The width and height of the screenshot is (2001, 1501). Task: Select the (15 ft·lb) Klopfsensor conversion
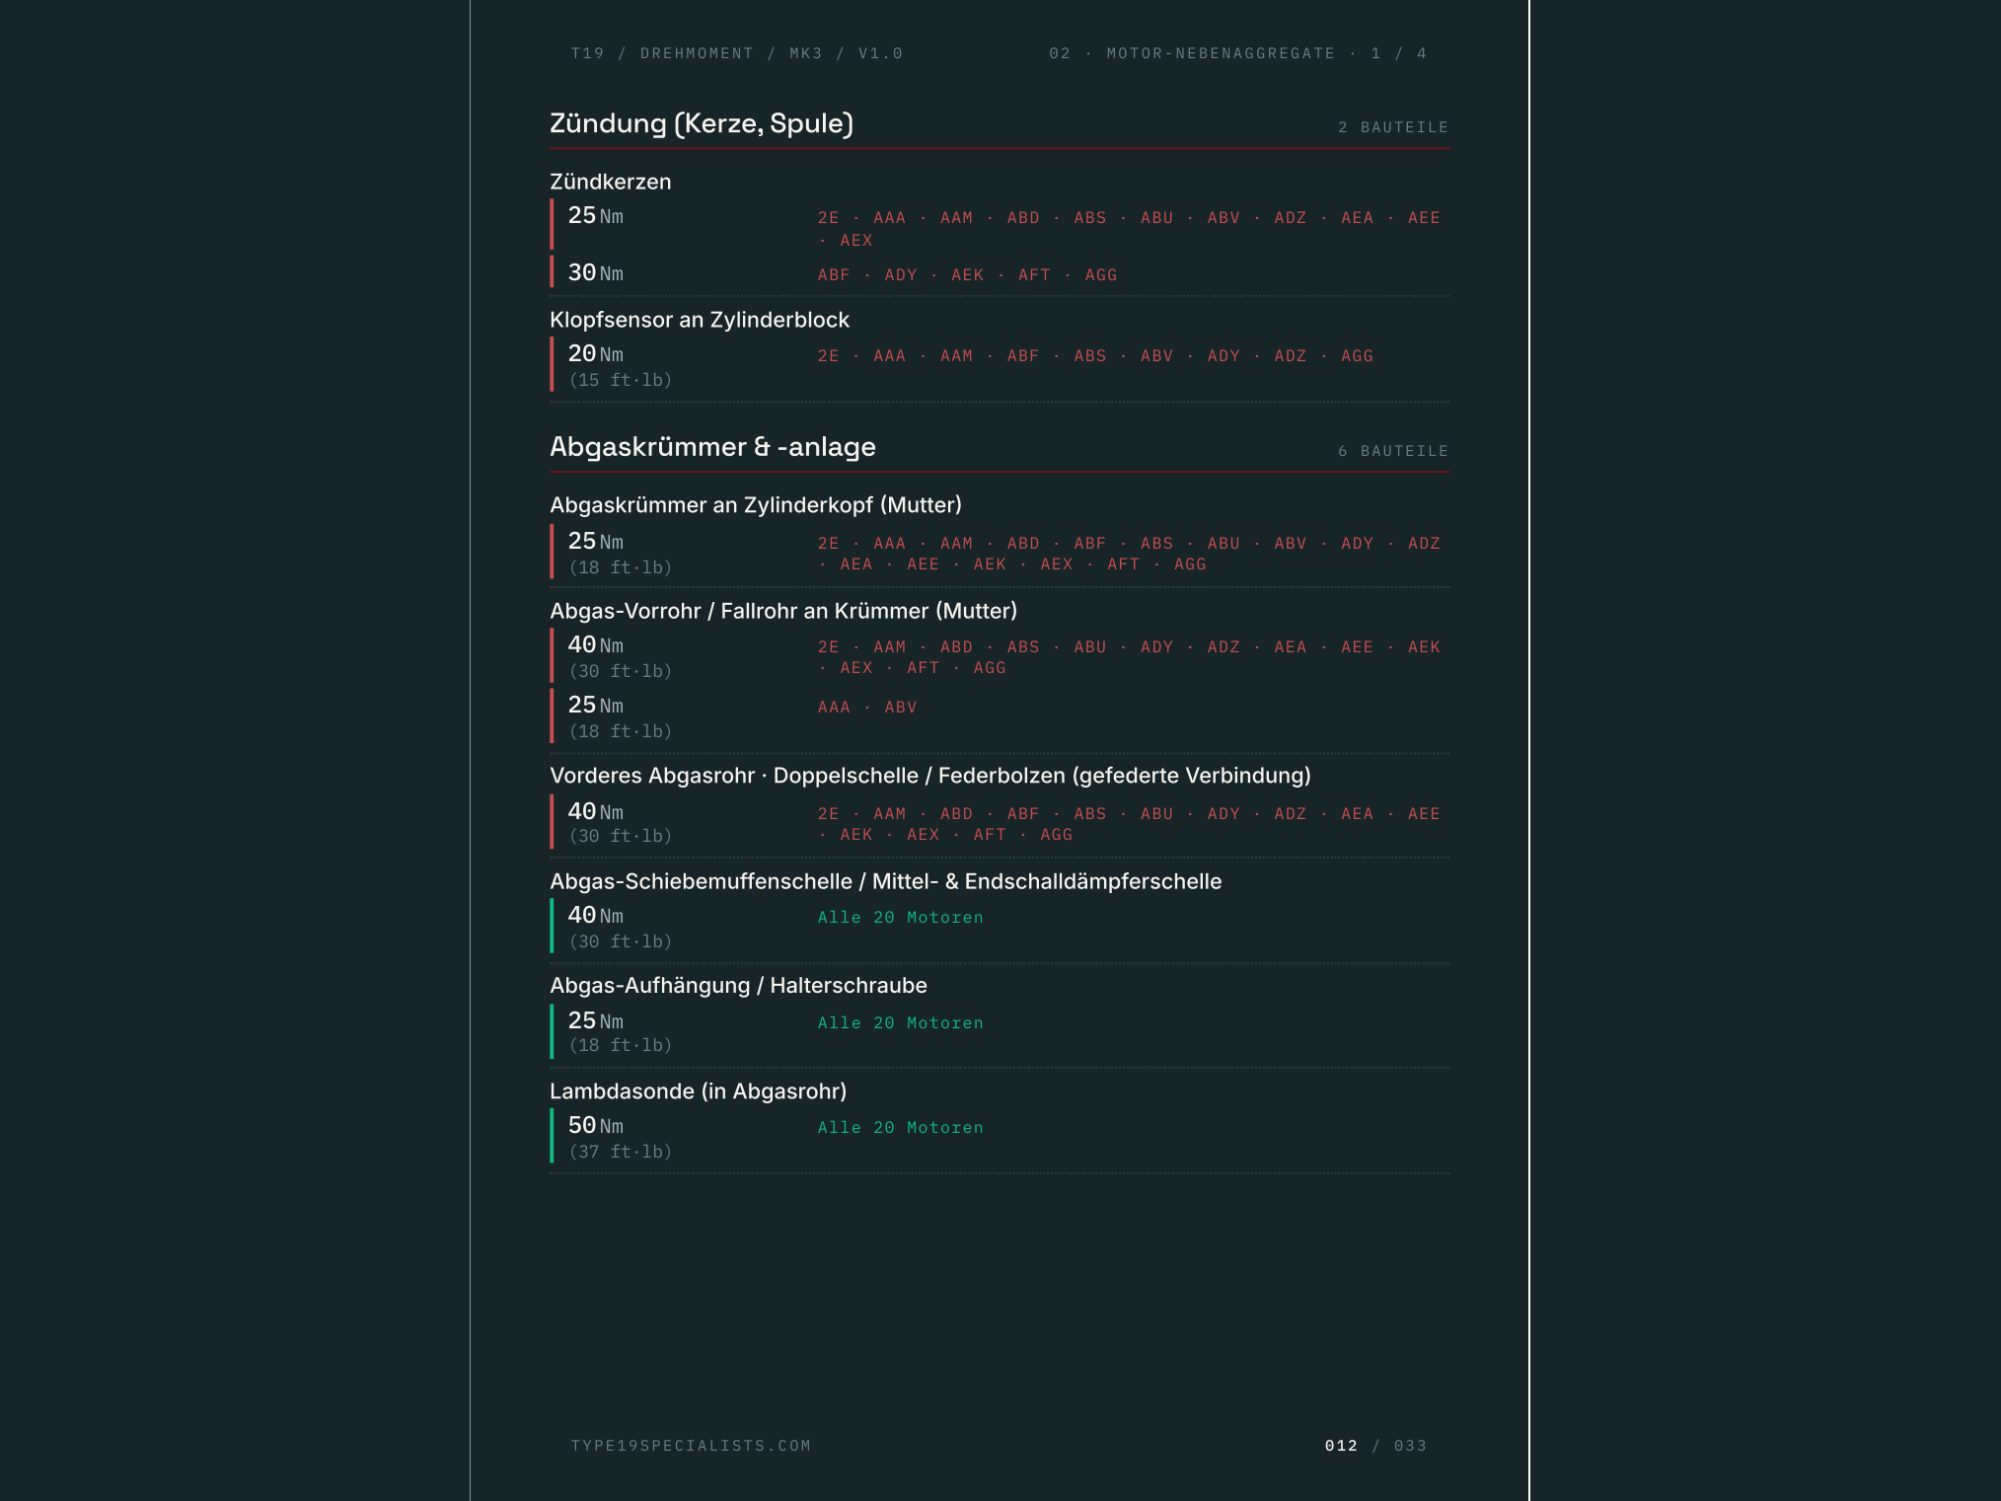point(620,380)
